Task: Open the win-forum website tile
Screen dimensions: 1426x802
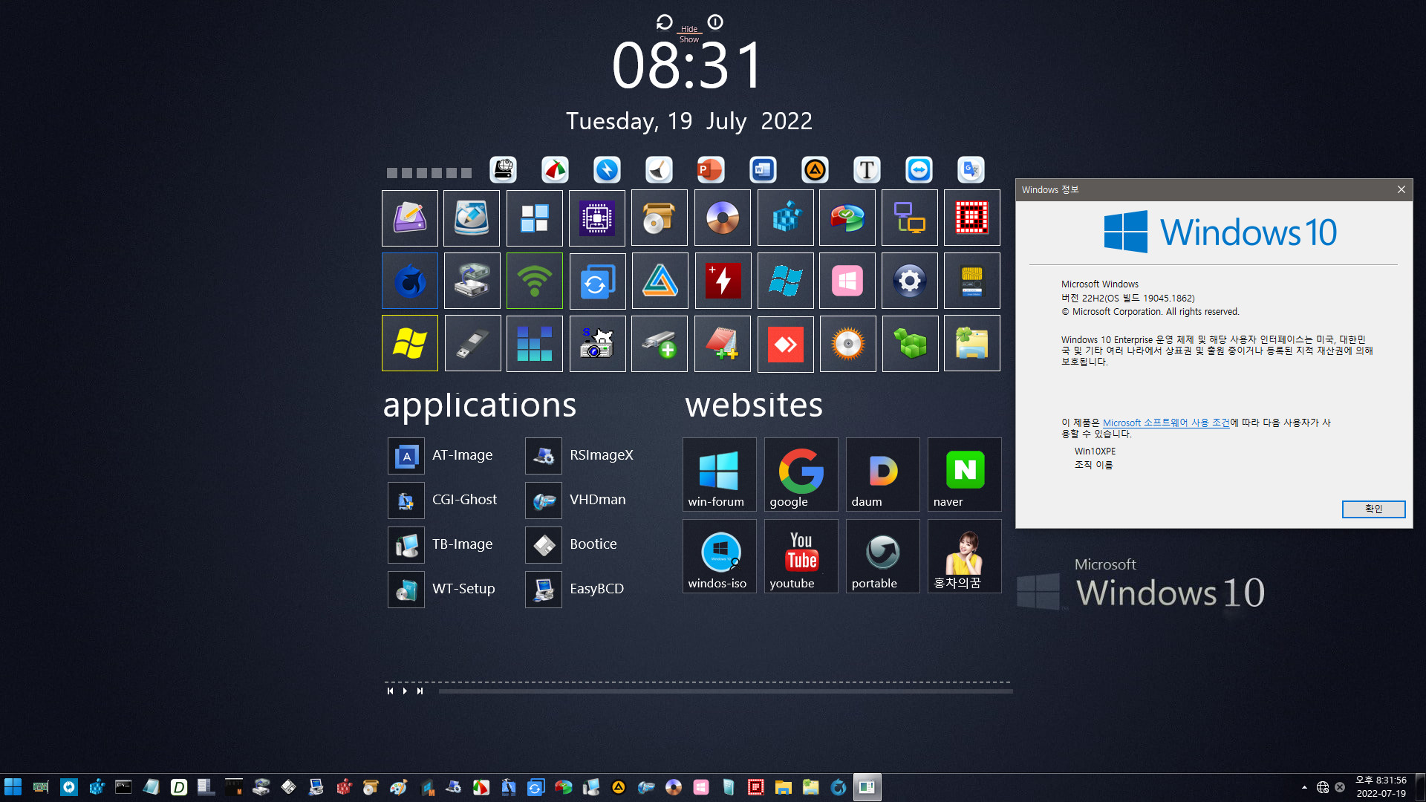Action: tap(719, 475)
